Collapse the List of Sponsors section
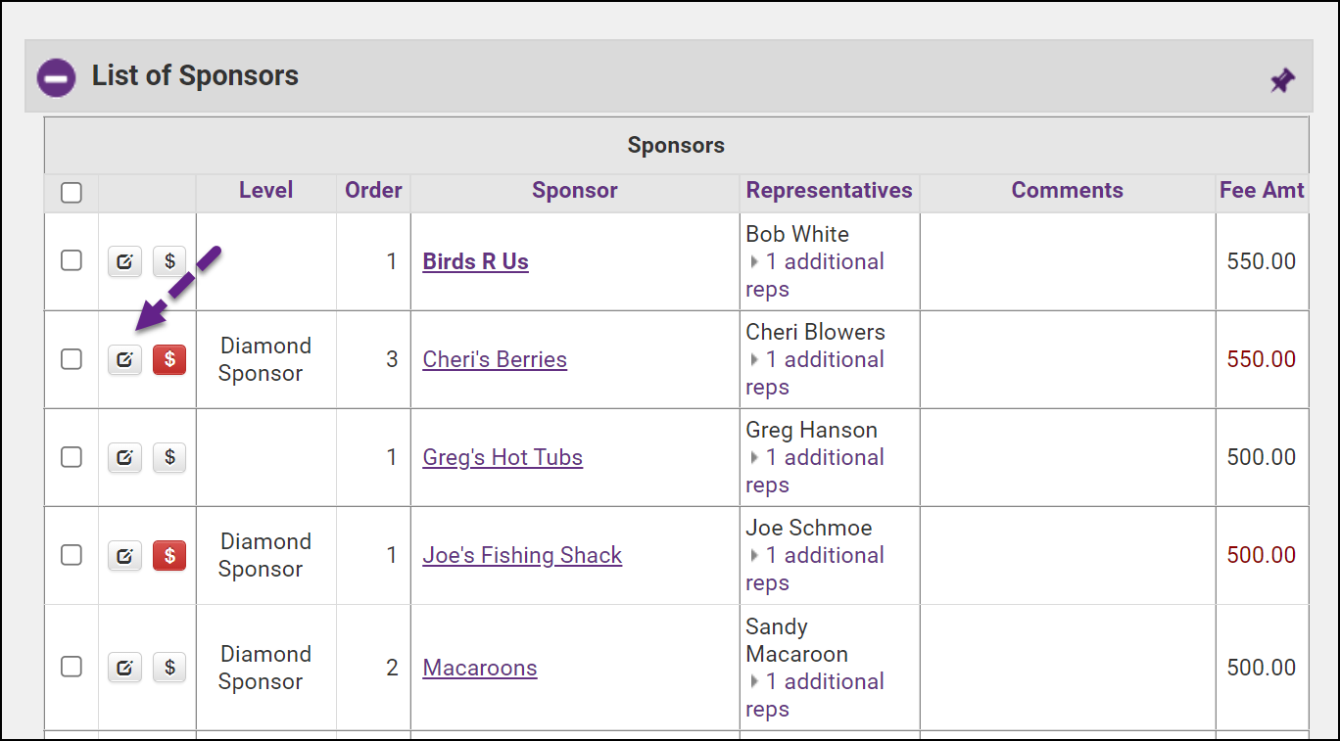 (x=57, y=77)
